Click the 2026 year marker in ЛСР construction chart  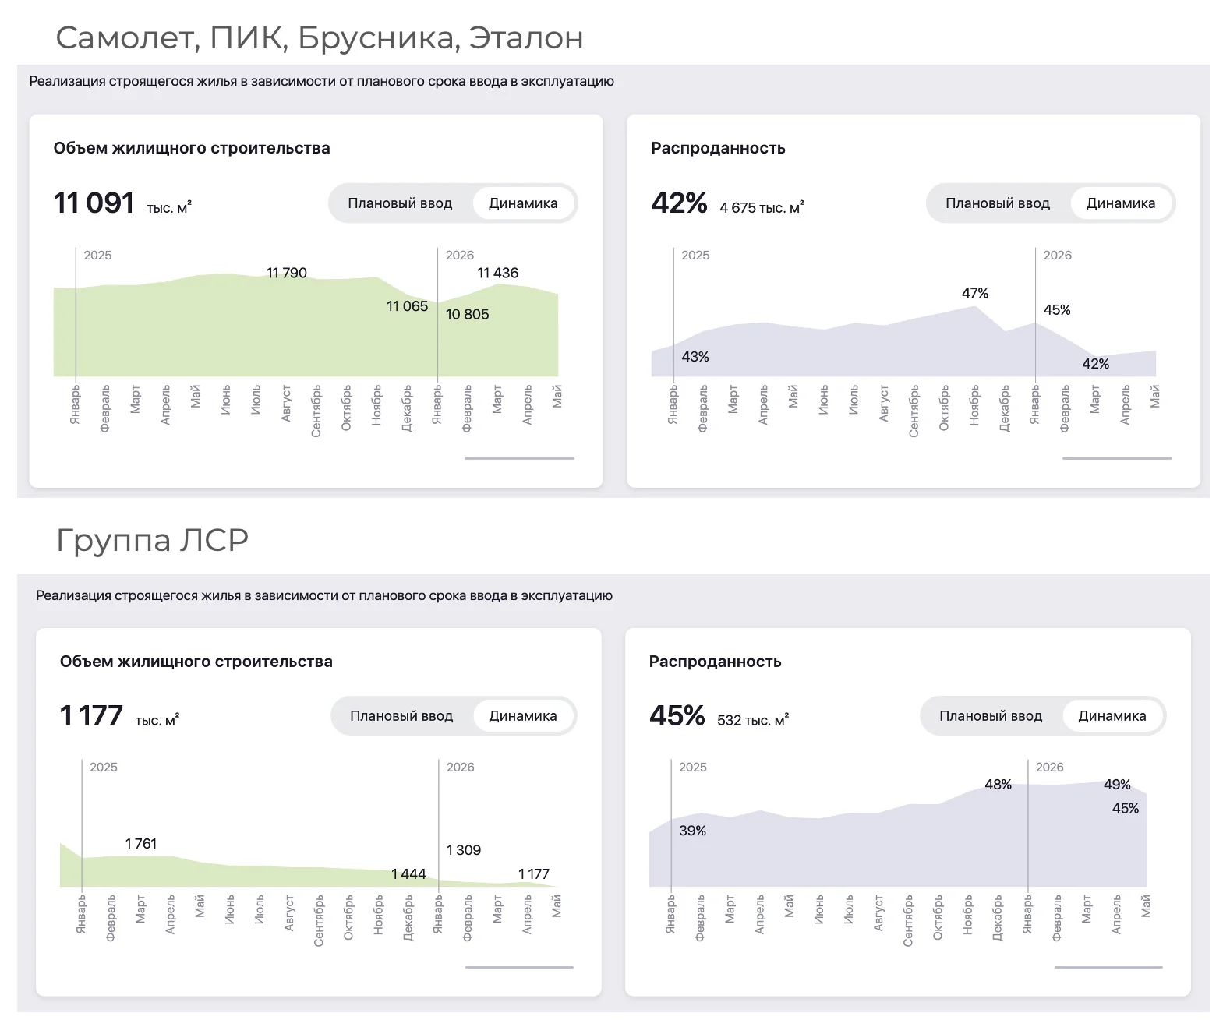coord(461,768)
